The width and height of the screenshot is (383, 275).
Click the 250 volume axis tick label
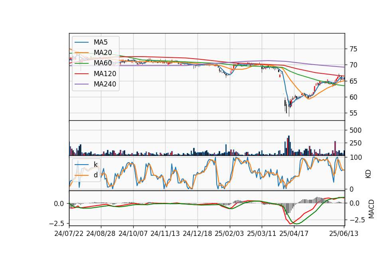355,143
